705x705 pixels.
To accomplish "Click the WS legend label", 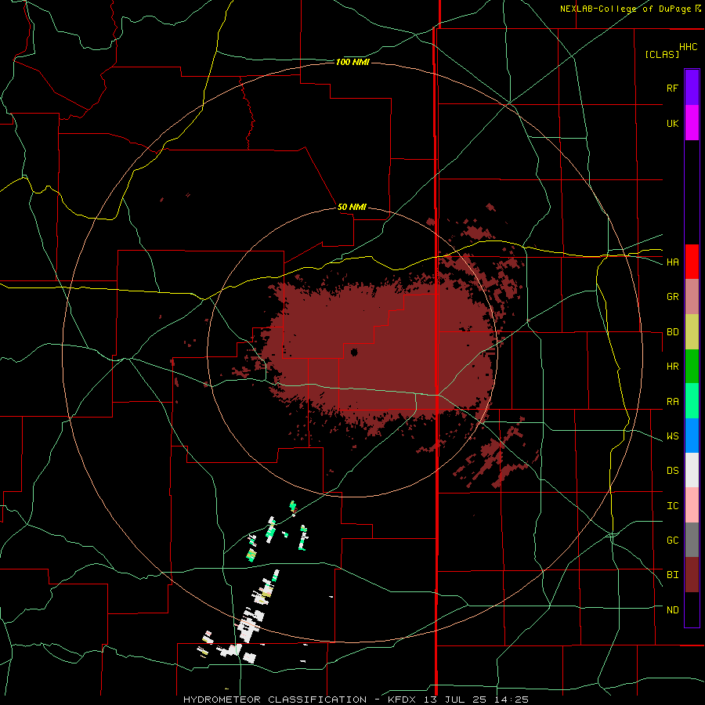I will pyautogui.click(x=673, y=436).
